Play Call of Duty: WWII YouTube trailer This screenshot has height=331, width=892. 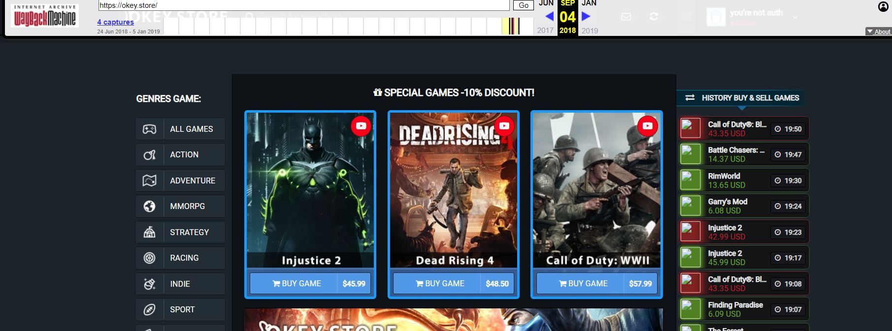click(647, 126)
